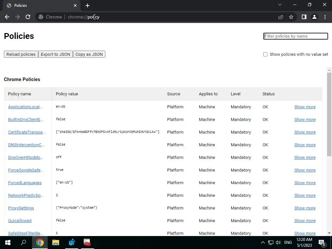Screen dimensions: 332x249
Task: Click the address bar URL chrome://policy
Action: click(83, 17)
